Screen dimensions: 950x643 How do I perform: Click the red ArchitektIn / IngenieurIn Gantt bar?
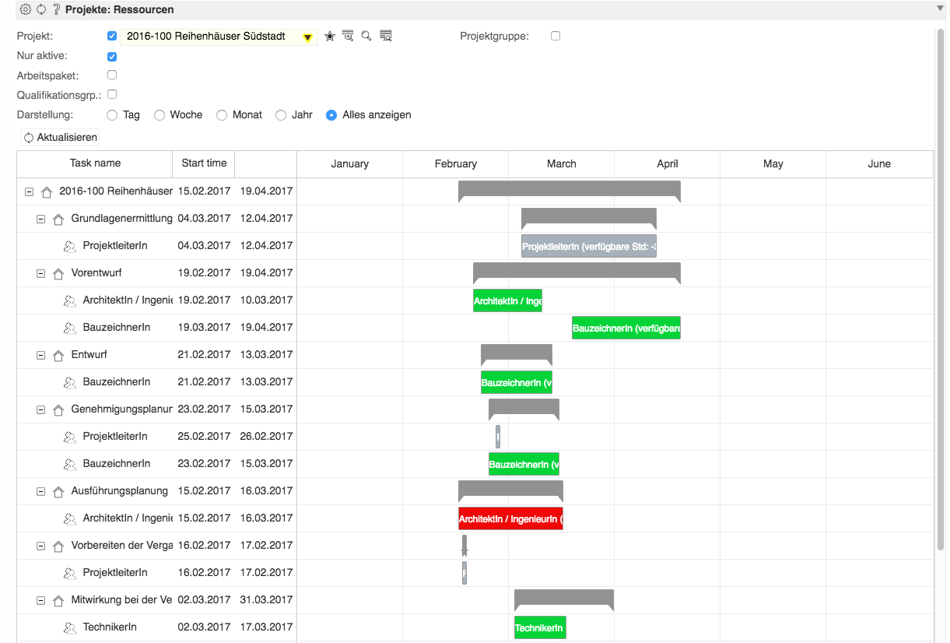pos(510,519)
